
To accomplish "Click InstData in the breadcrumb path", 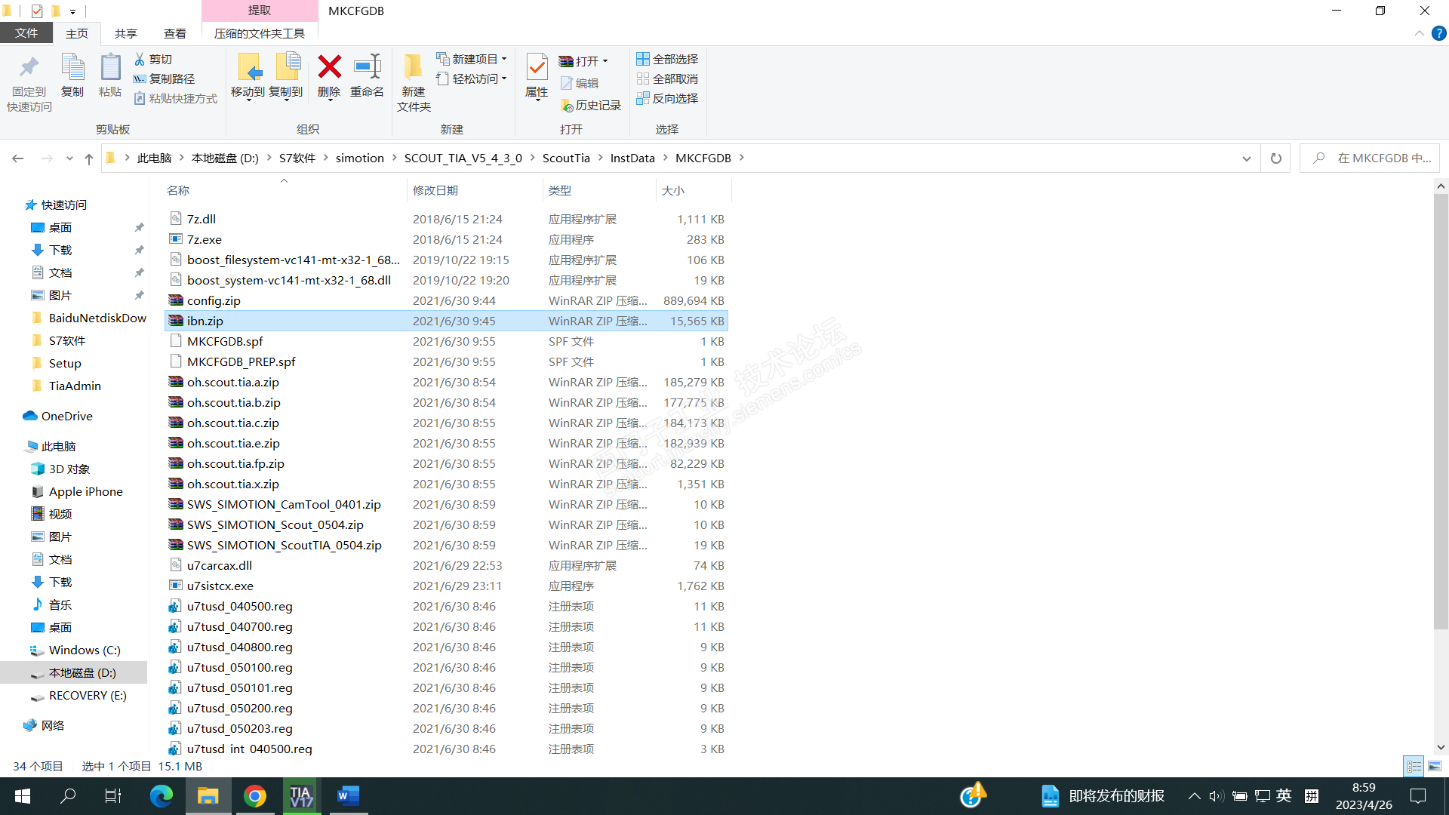I will tap(632, 158).
